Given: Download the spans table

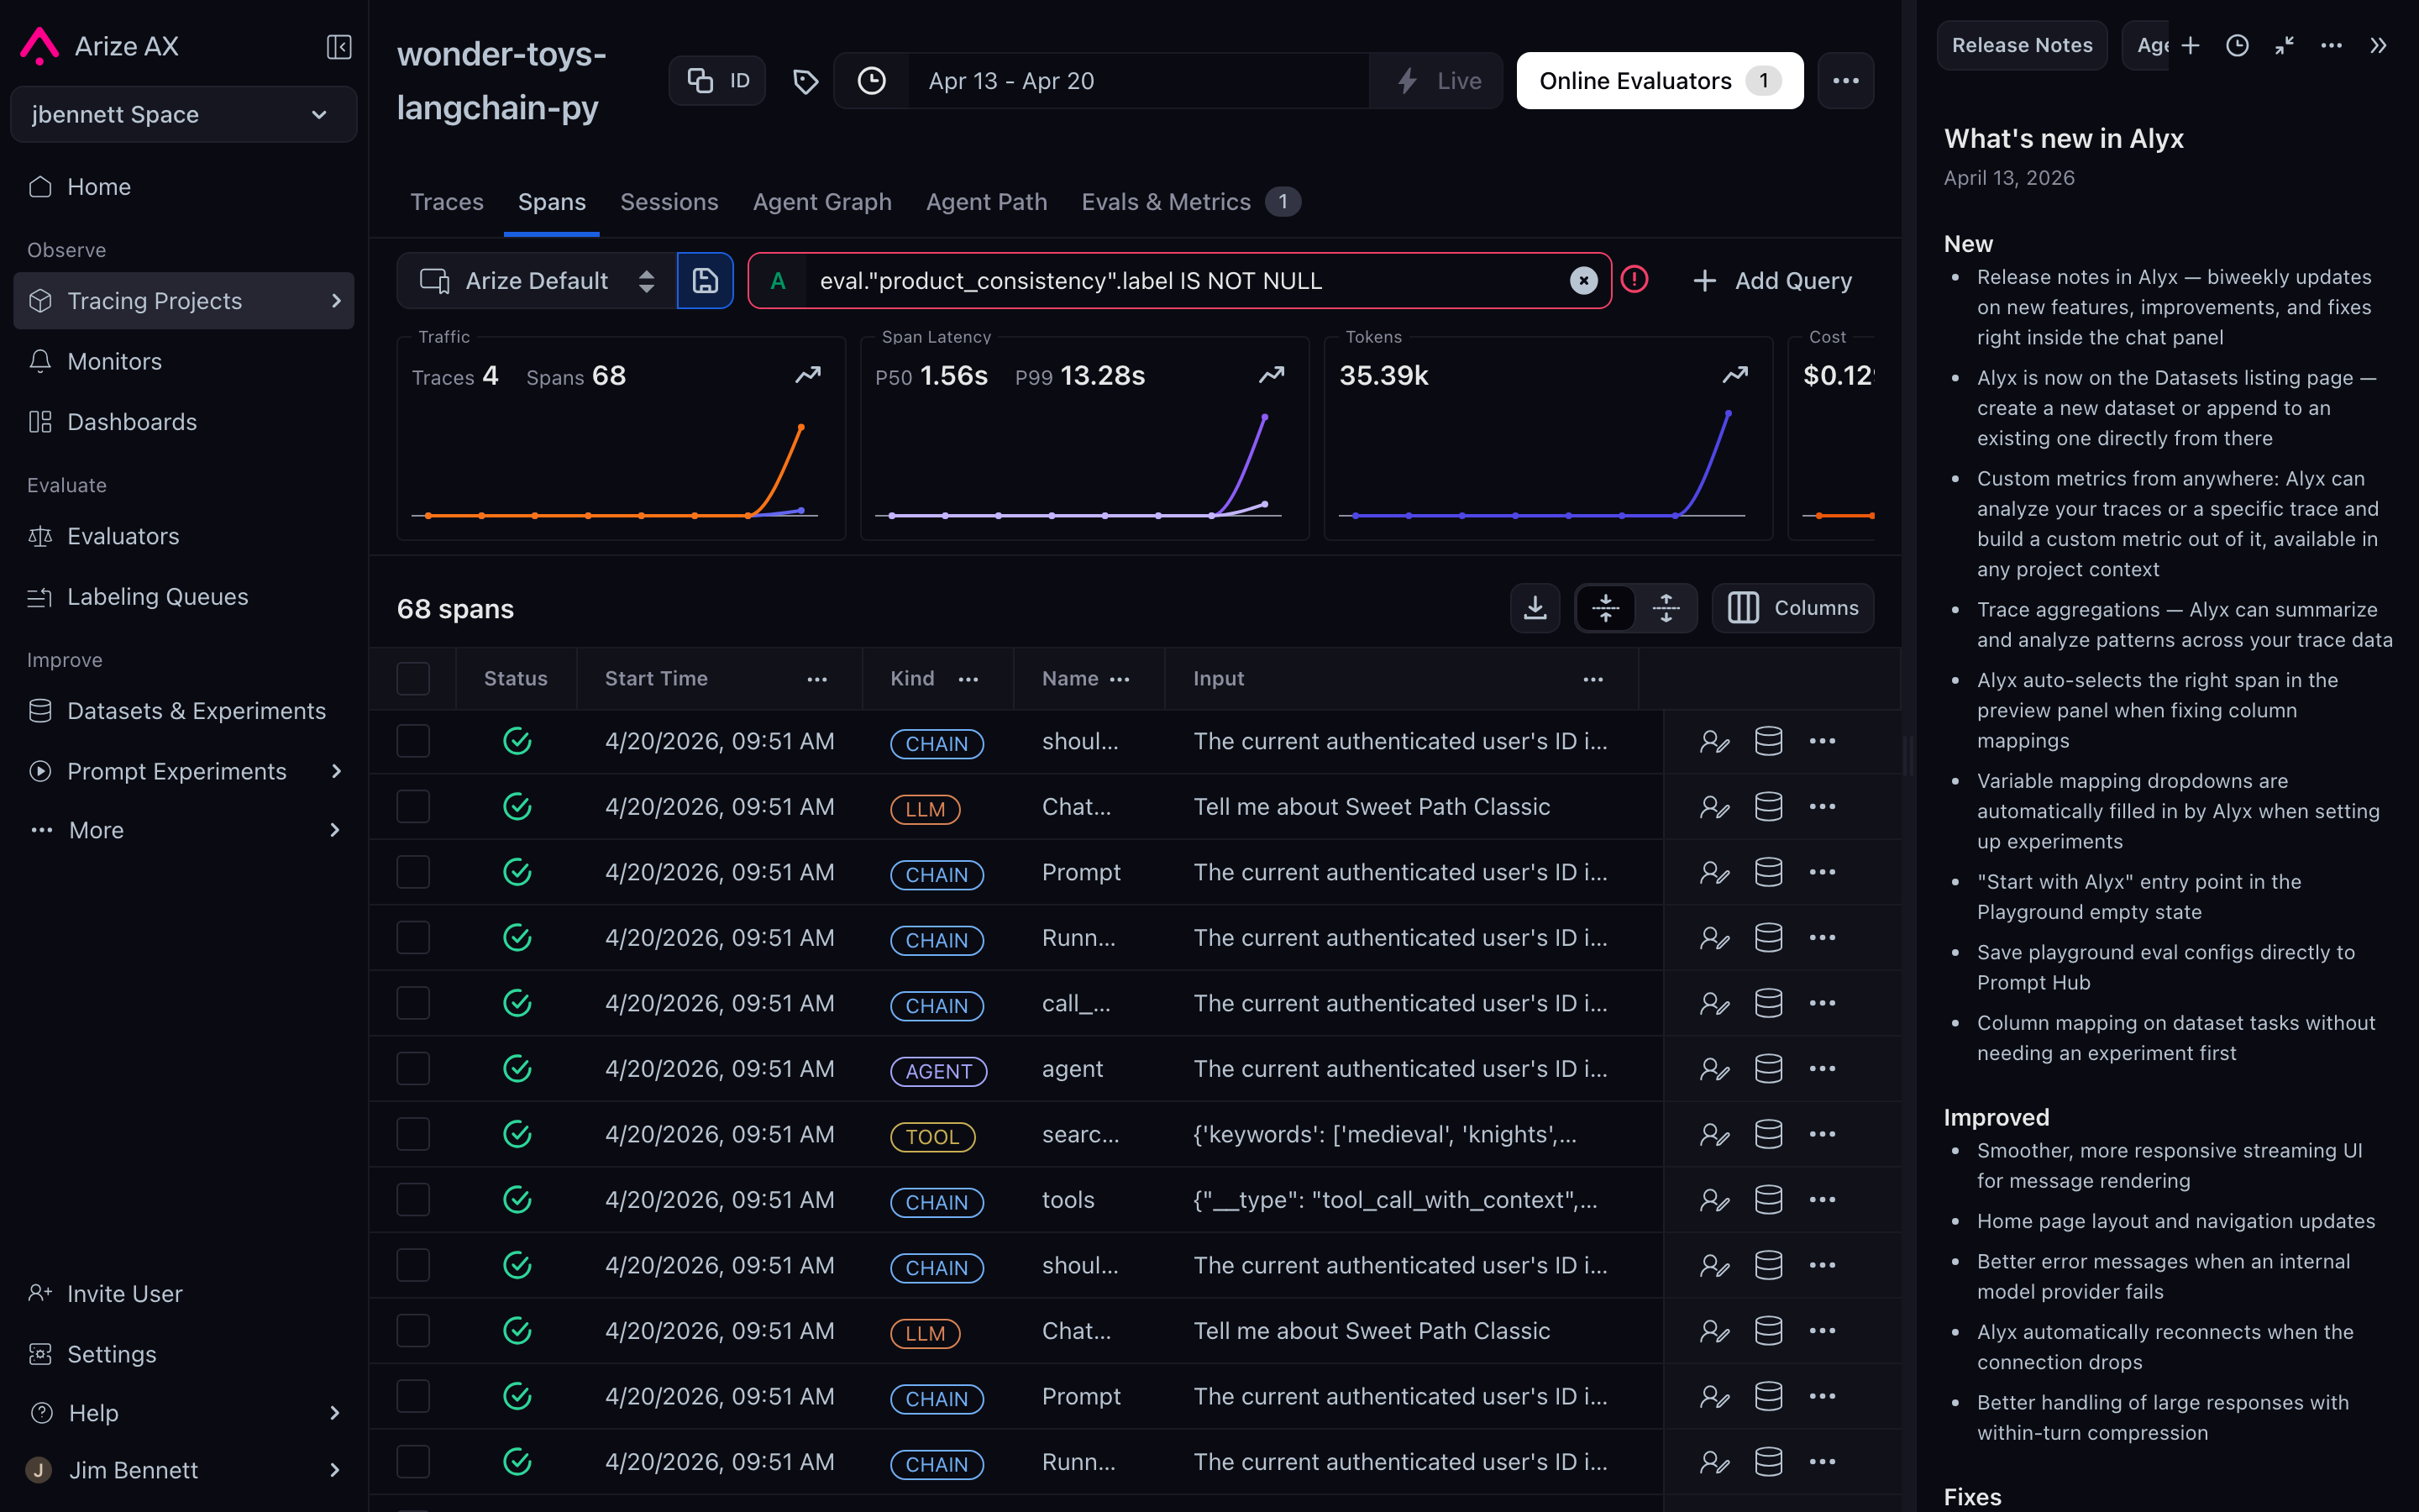Looking at the screenshot, I should click(1535, 608).
